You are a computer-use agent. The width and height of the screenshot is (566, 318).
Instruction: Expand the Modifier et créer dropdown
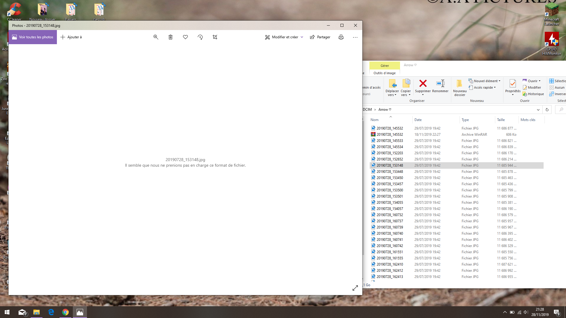pyautogui.click(x=302, y=37)
